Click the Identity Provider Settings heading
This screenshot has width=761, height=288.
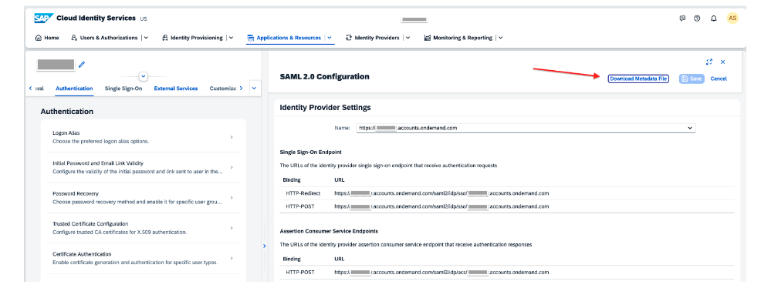[325, 108]
